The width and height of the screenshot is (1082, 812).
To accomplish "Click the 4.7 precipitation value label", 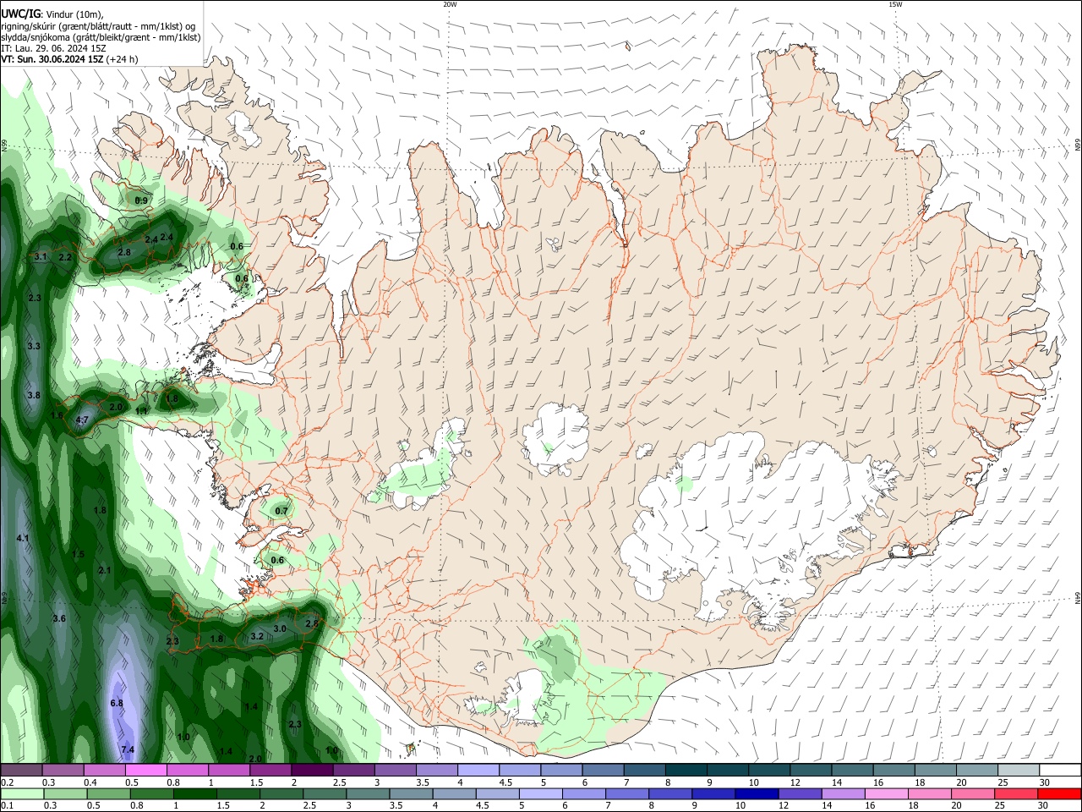I will (x=82, y=420).
